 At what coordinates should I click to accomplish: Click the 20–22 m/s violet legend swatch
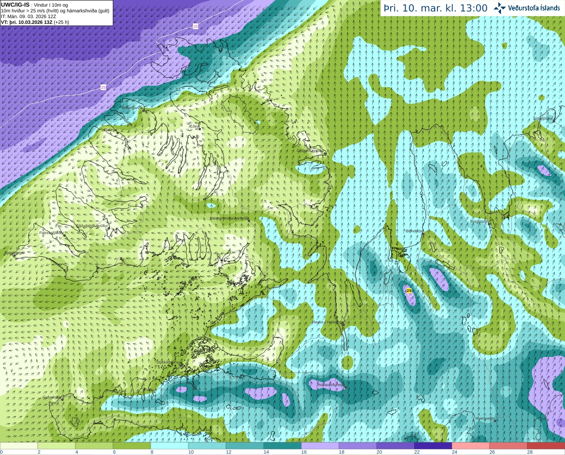click(395, 446)
